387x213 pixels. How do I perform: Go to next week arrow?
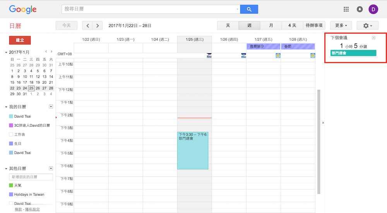point(98,26)
